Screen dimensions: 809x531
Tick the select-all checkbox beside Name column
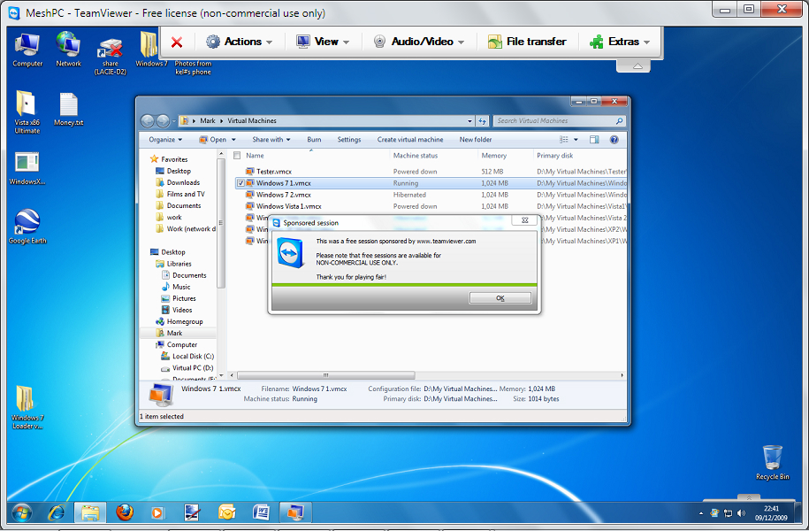tap(237, 156)
